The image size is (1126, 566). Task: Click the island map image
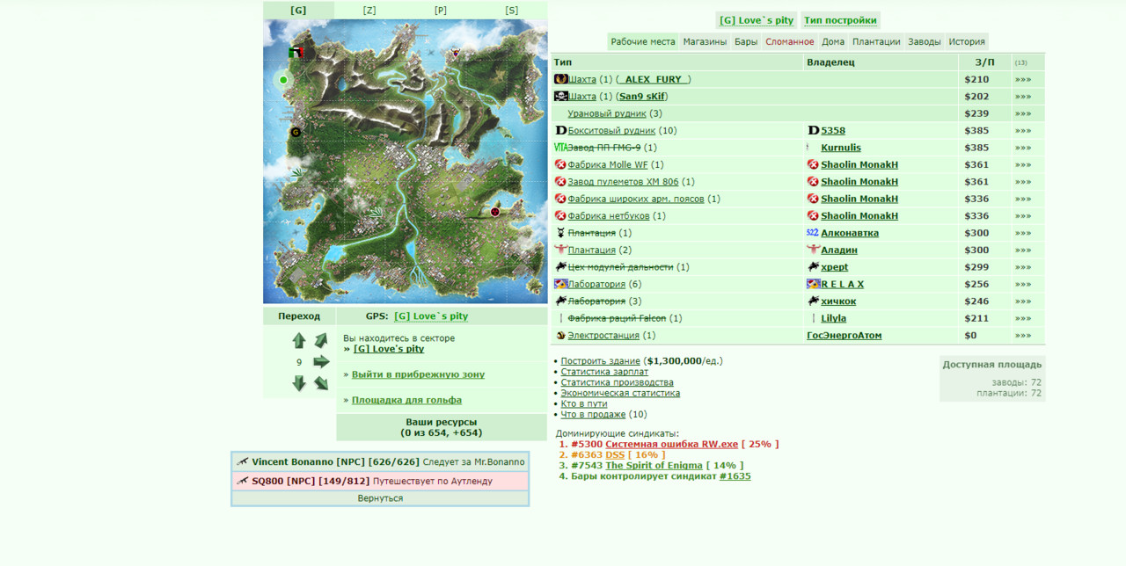pyautogui.click(x=406, y=162)
